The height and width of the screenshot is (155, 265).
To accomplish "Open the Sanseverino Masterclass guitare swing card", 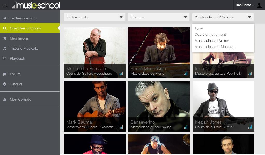I will (x=159, y=106).
